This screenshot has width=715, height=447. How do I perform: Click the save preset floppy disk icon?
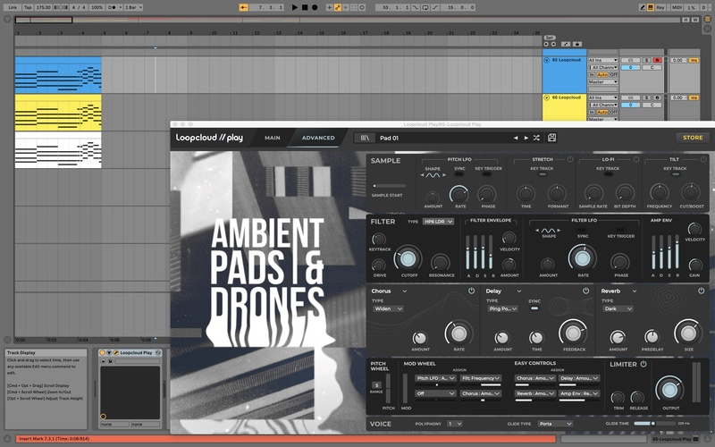(x=552, y=138)
